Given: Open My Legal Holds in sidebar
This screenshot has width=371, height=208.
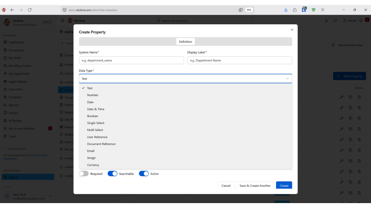Looking at the screenshot, I should coord(28,74).
